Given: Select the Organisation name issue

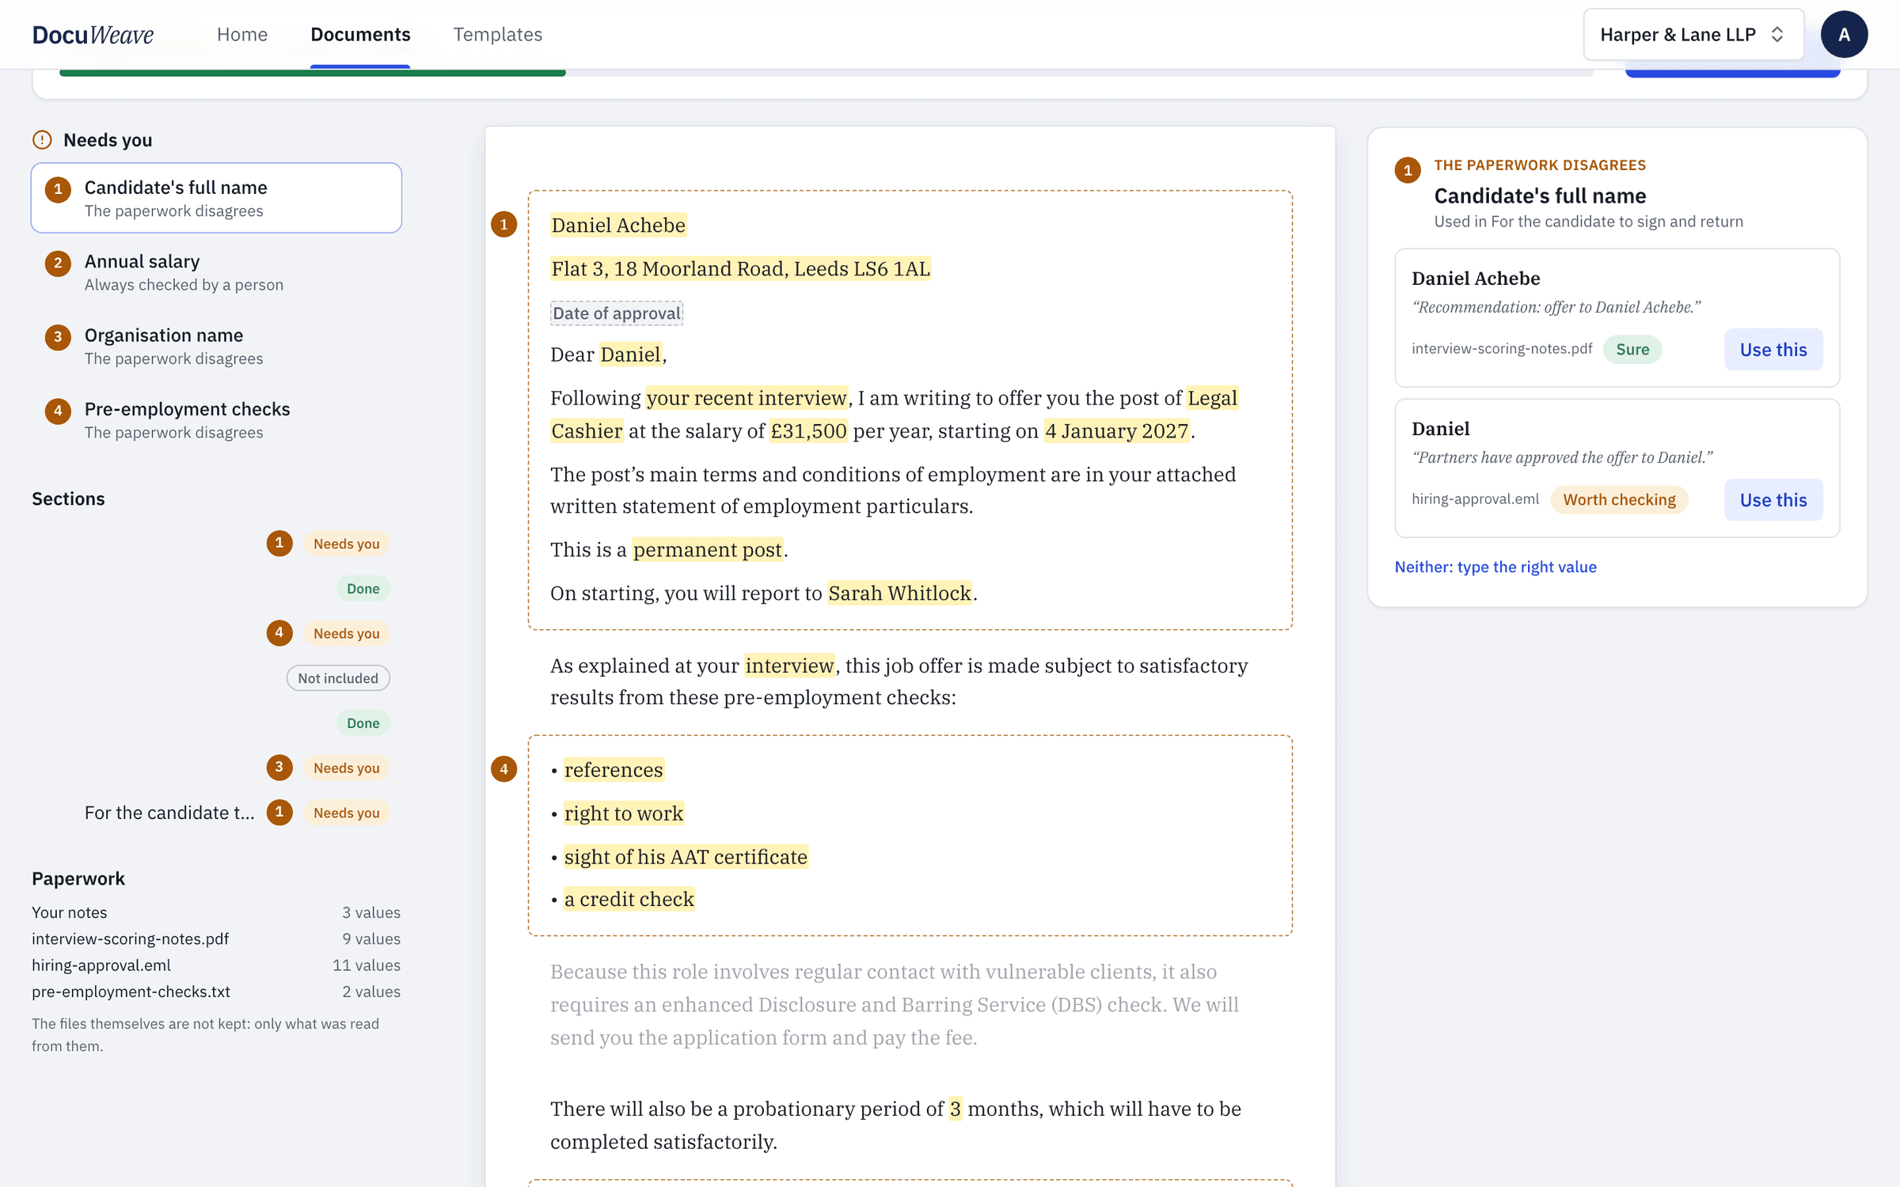Looking at the screenshot, I should pyautogui.click(x=216, y=346).
